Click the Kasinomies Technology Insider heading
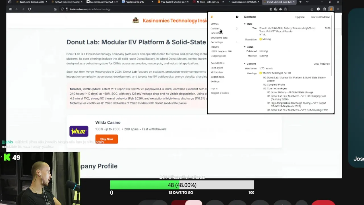 click(175, 20)
